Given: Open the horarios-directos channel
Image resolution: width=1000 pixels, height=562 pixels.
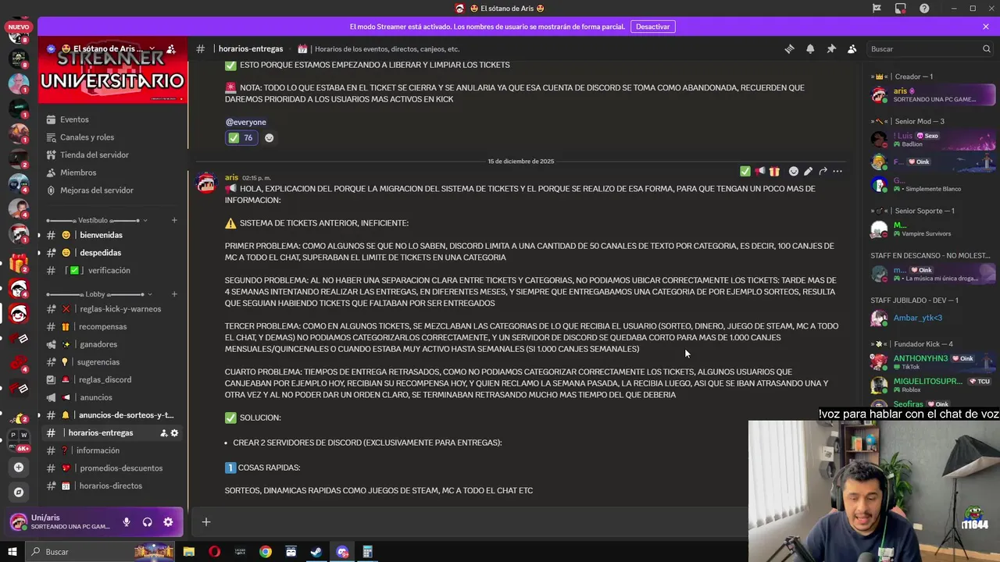Looking at the screenshot, I should 113,486.
